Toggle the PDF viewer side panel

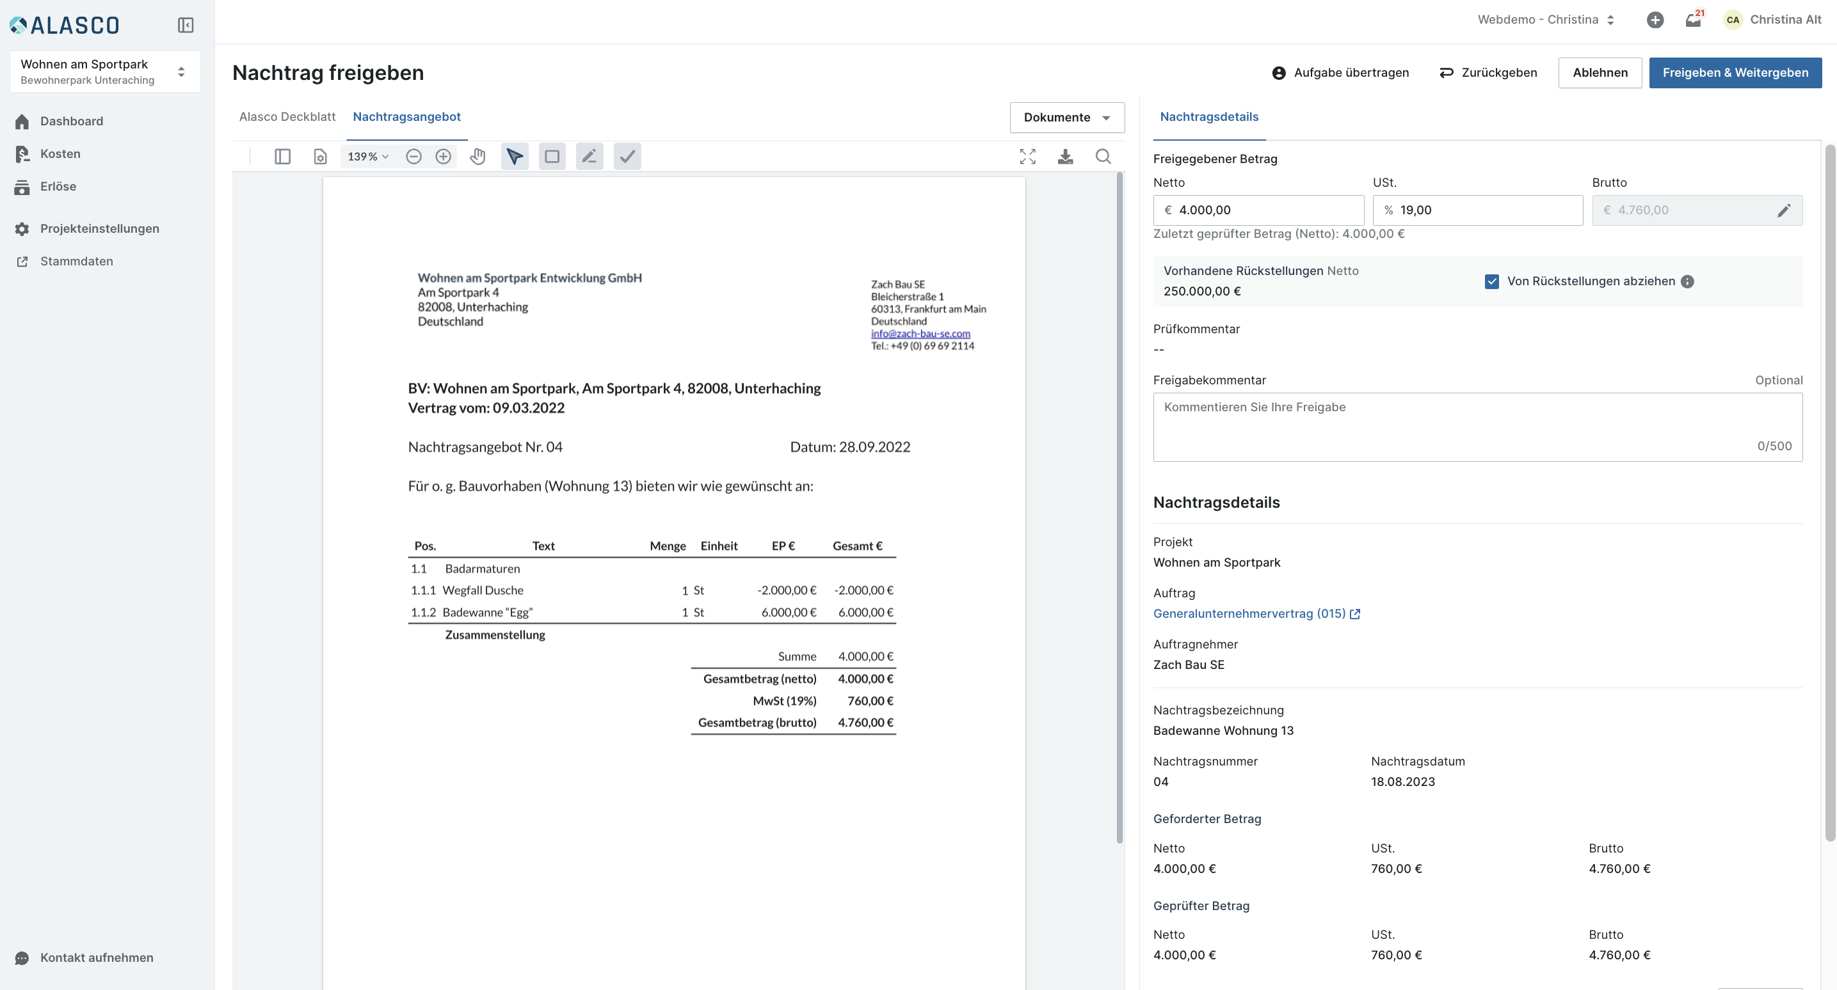pos(282,157)
